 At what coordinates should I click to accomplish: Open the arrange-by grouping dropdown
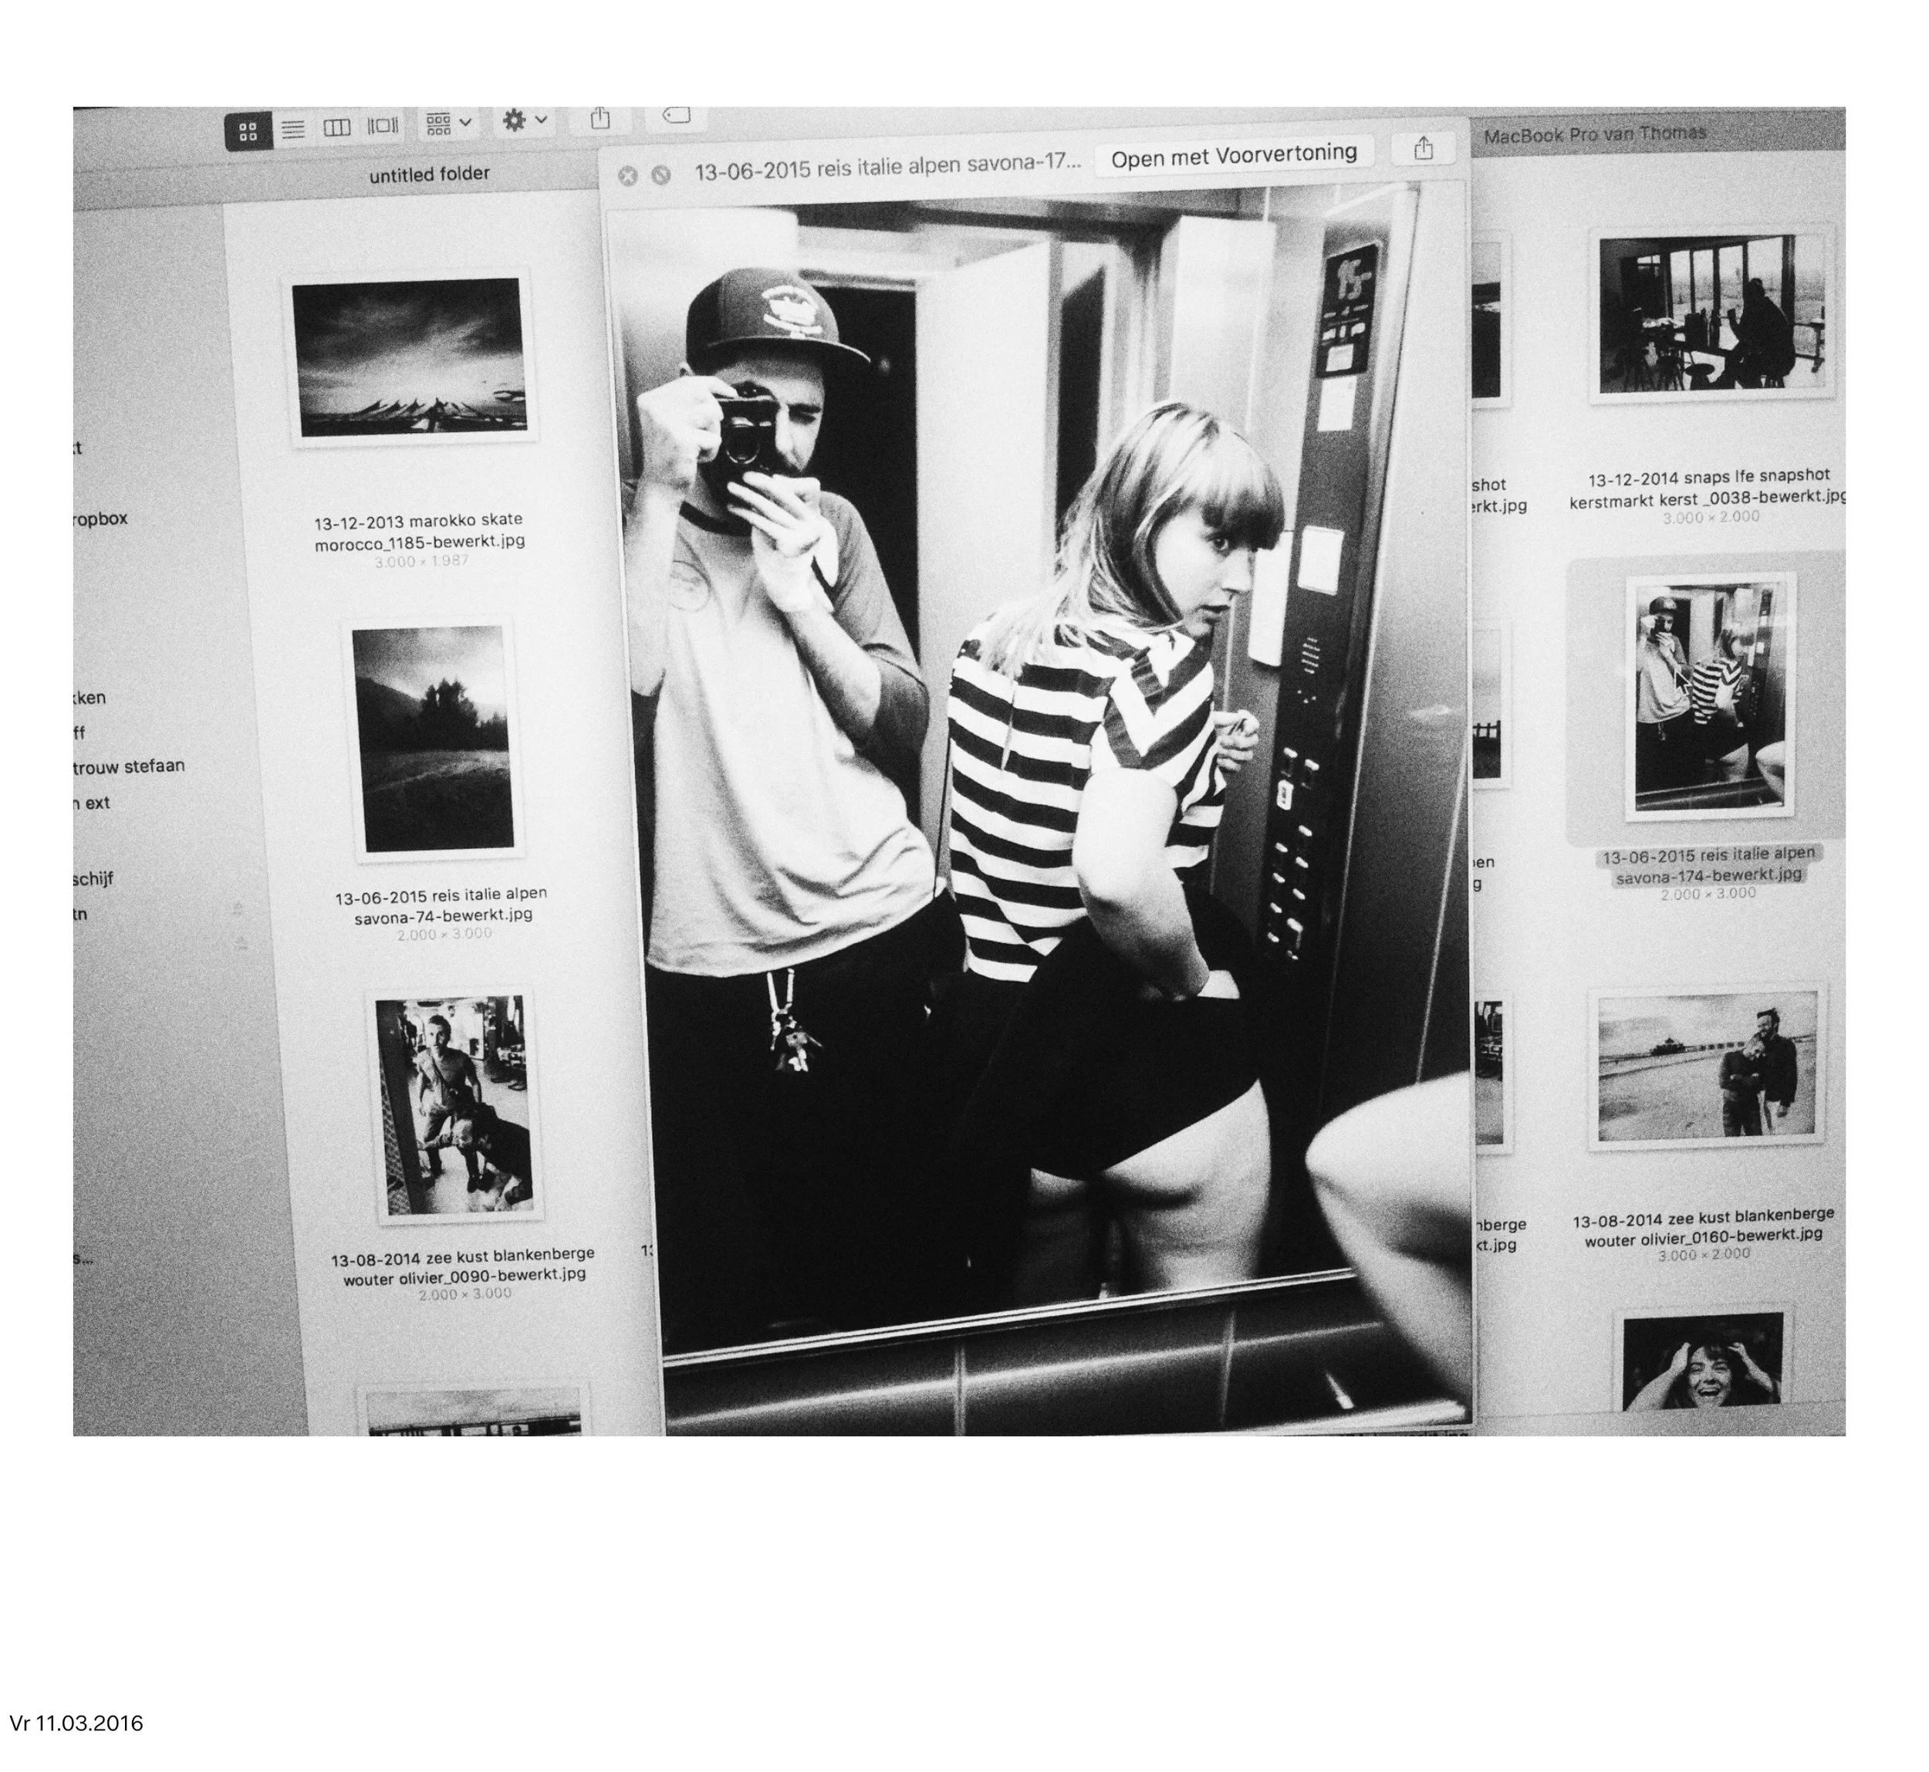point(449,123)
